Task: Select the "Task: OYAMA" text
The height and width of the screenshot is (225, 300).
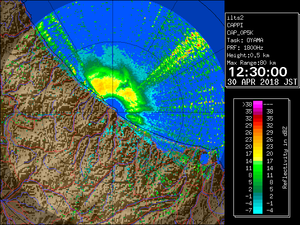Action: (245, 40)
